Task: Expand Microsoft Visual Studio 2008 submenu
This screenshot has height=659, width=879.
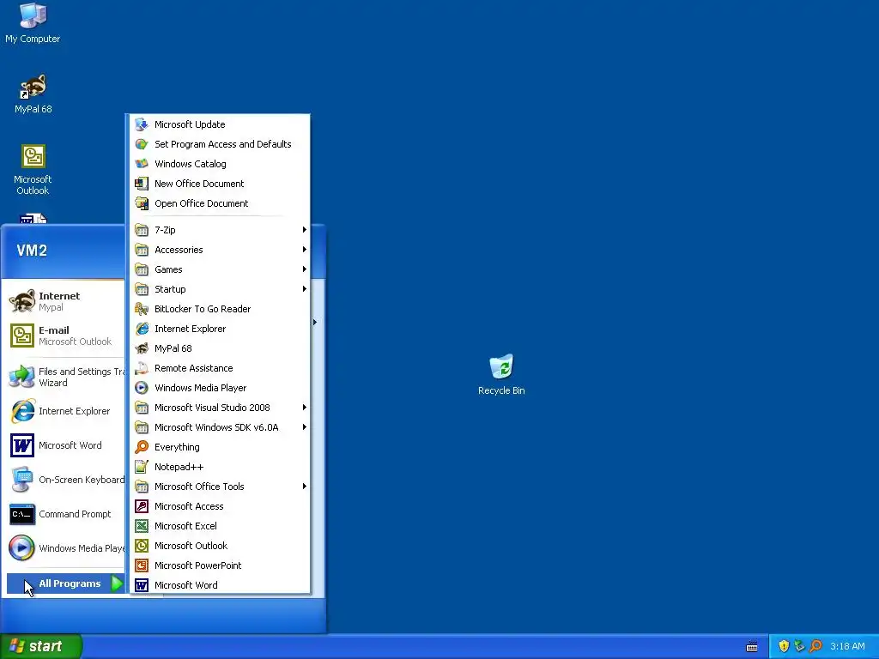Action: pyautogui.click(x=220, y=408)
